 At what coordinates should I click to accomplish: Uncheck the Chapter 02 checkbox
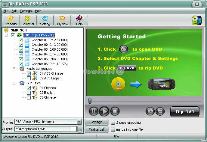coord(21,45)
